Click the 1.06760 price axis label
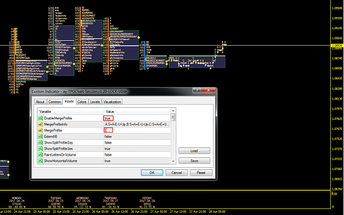Image resolution: width=344 pixels, height=215 pixels. 337,189
